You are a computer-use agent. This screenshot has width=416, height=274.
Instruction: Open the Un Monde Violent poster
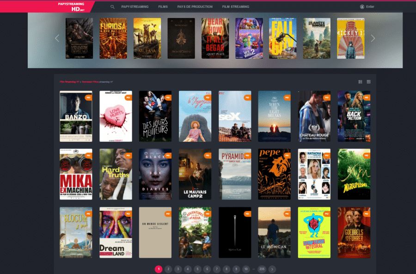point(155,232)
